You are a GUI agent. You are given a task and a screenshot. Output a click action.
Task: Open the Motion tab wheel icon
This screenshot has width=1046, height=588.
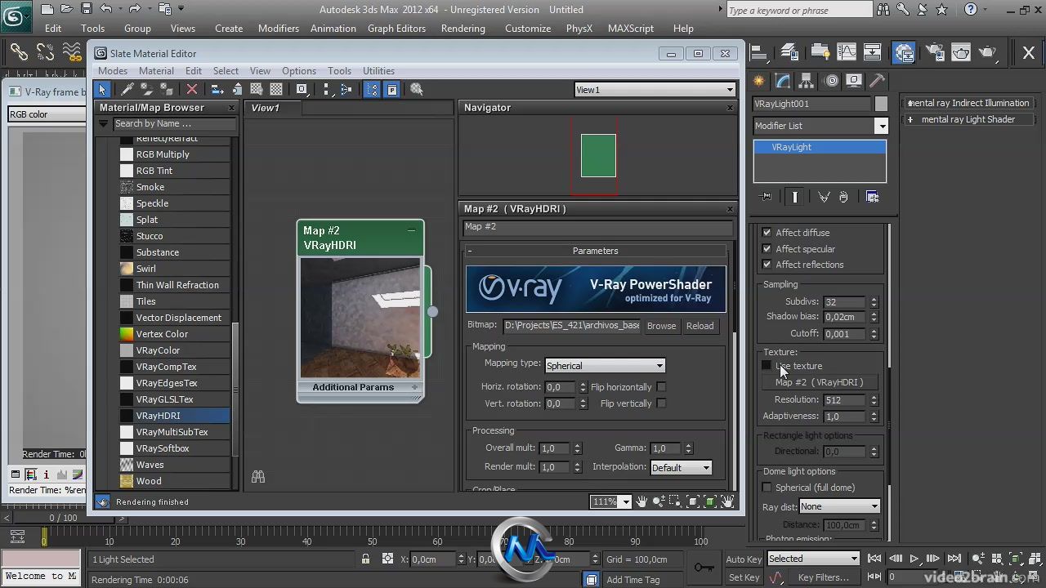[x=831, y=80]
